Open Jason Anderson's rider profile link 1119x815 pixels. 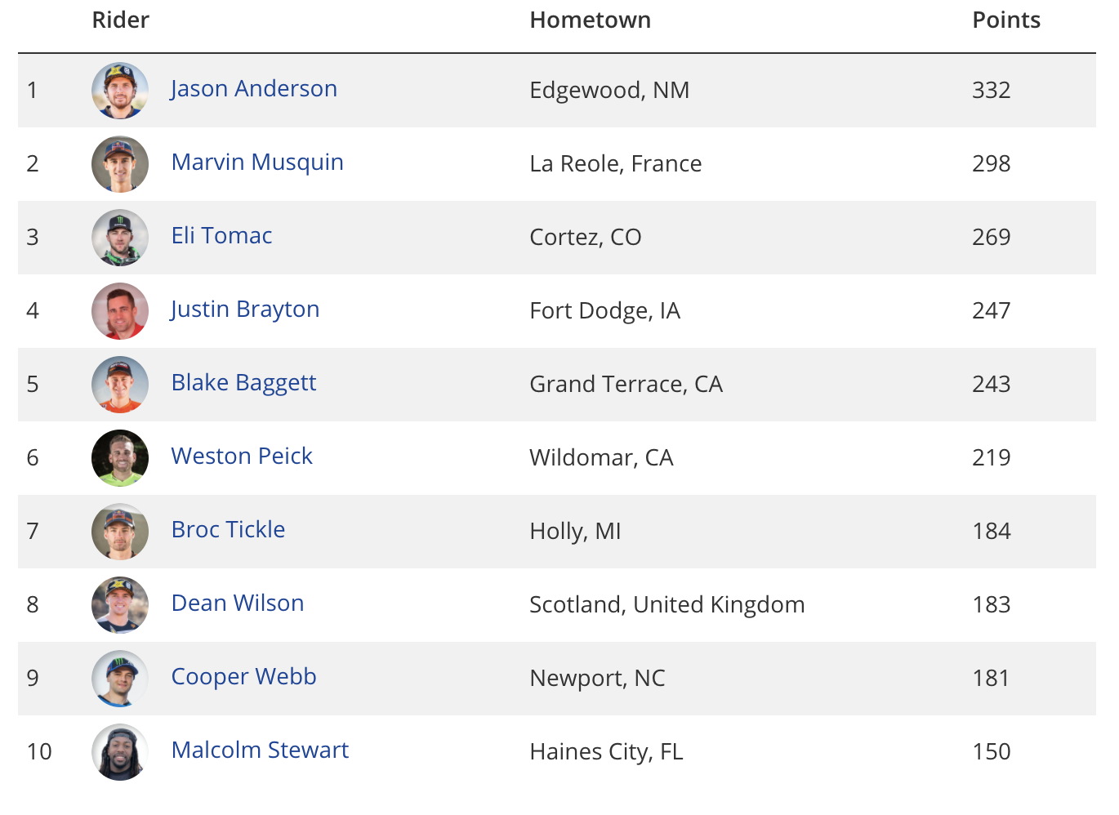254,89
